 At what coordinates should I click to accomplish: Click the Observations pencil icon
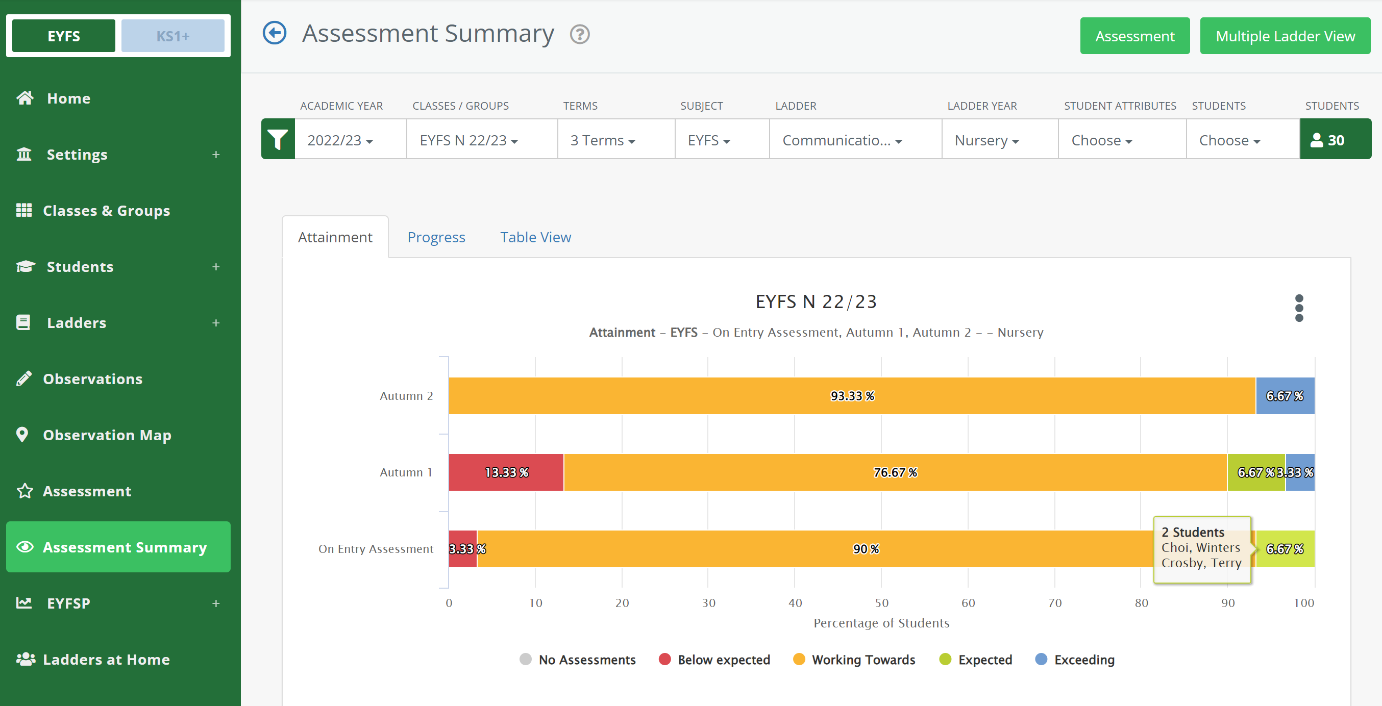(x=23, y=379)
